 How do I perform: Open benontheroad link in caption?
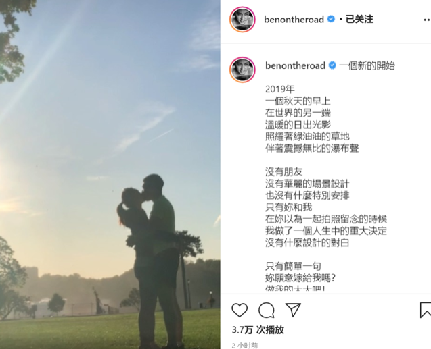(x=295, y=65)
